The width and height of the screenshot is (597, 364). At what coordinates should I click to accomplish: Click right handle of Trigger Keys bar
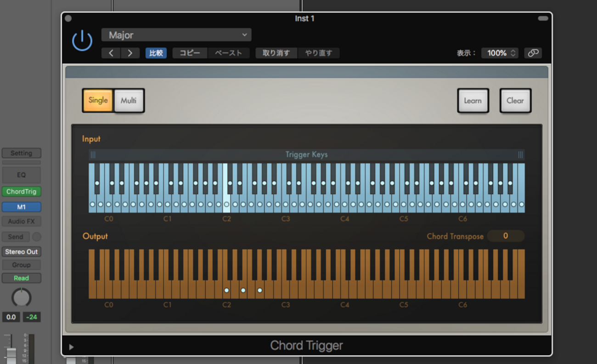pos(520,155)
